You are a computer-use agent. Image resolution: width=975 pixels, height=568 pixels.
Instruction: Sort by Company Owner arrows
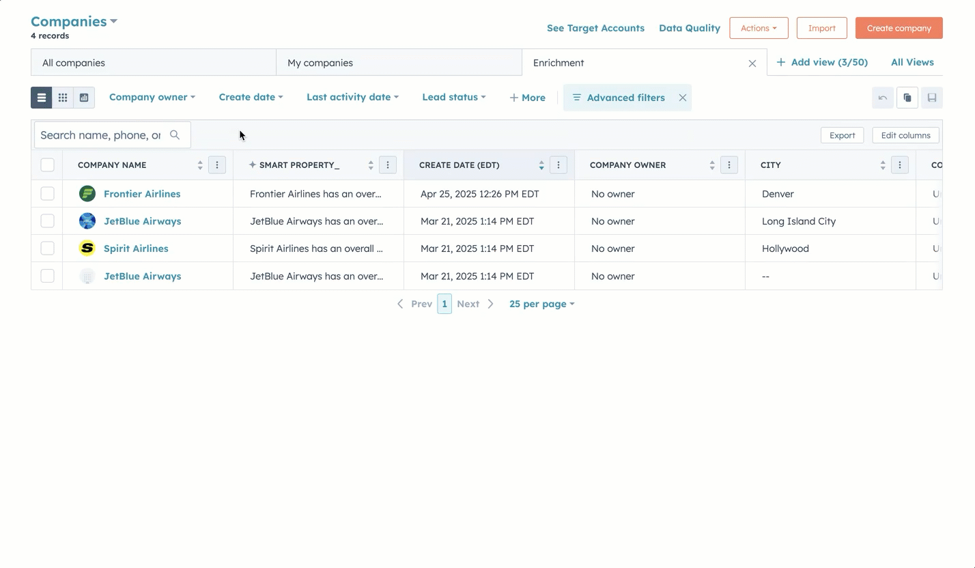[x=712, y=165]
